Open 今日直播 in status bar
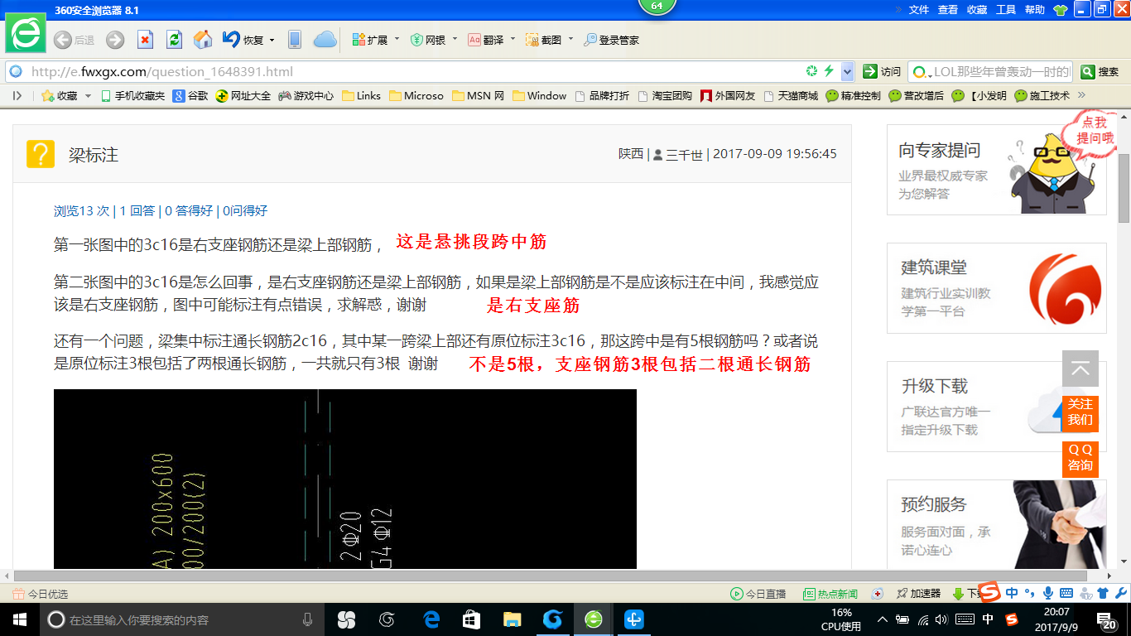The width and height of the screenshot is (1131, 636). click(x=758, y=594)
